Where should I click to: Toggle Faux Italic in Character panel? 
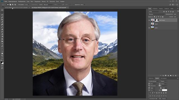(x=152, y=93)
